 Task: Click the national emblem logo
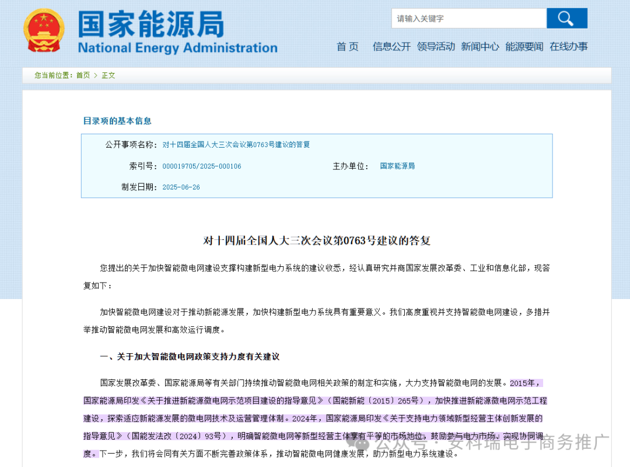coord(44,29)
